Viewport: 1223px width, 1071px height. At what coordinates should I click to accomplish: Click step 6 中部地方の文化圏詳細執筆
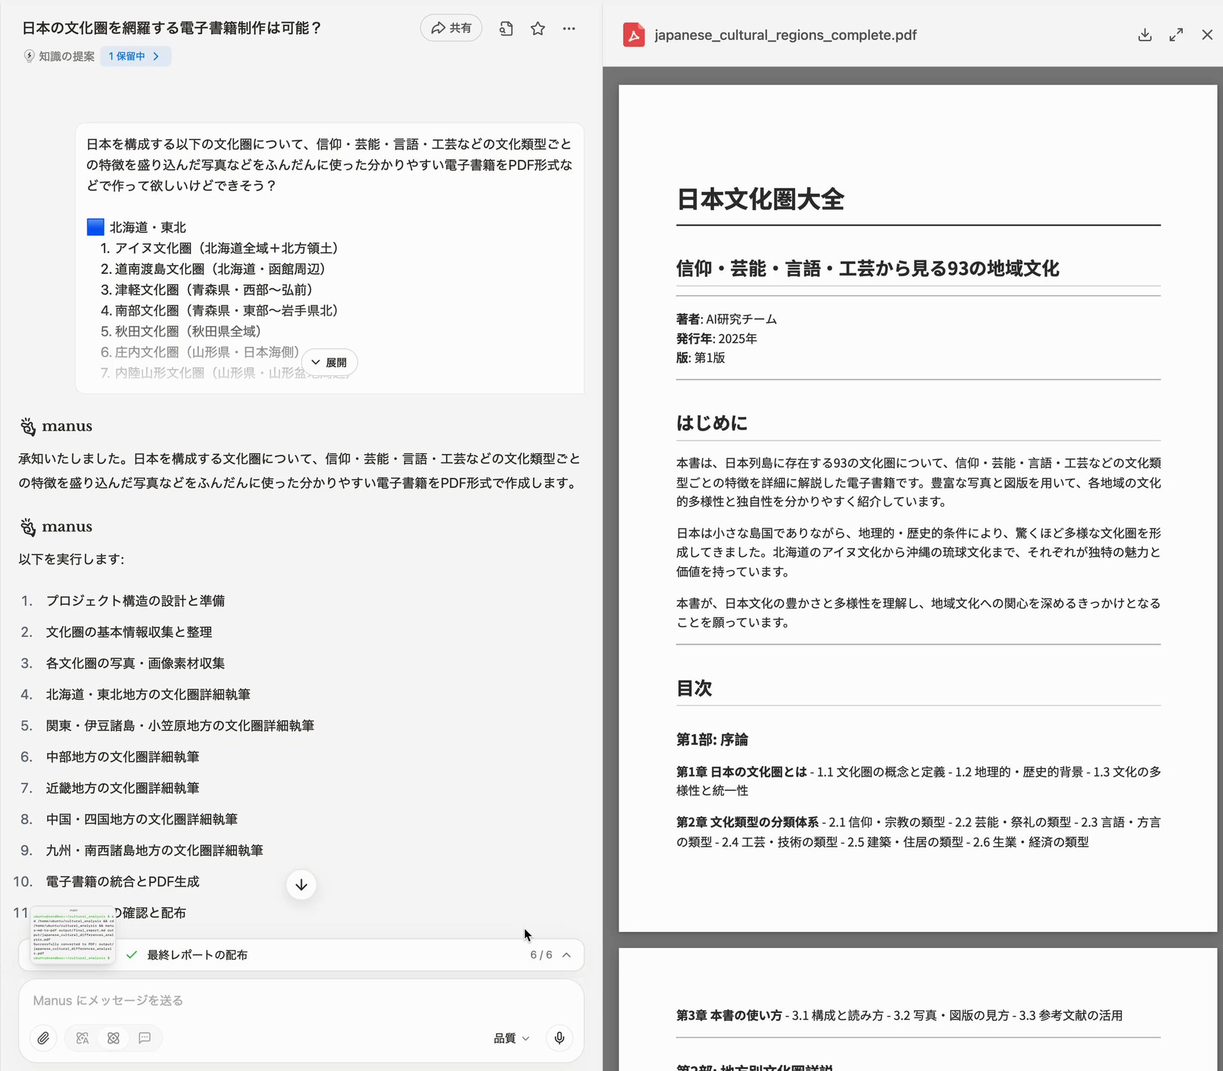coord(122,756)
